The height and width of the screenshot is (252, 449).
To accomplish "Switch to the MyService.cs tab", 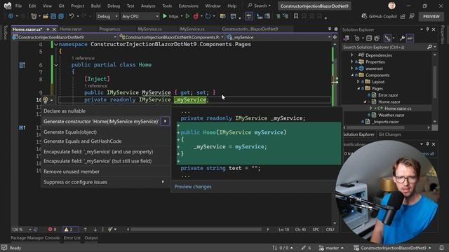I will [x=149, y=29].
